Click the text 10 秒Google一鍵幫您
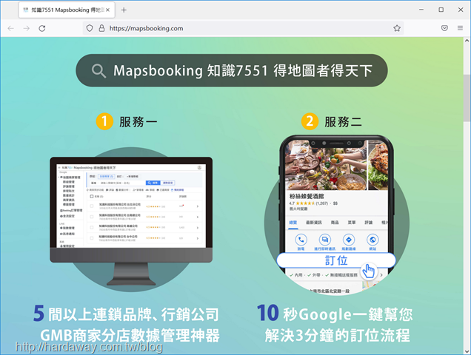The image size is (471, 355). tap(335, 314)
